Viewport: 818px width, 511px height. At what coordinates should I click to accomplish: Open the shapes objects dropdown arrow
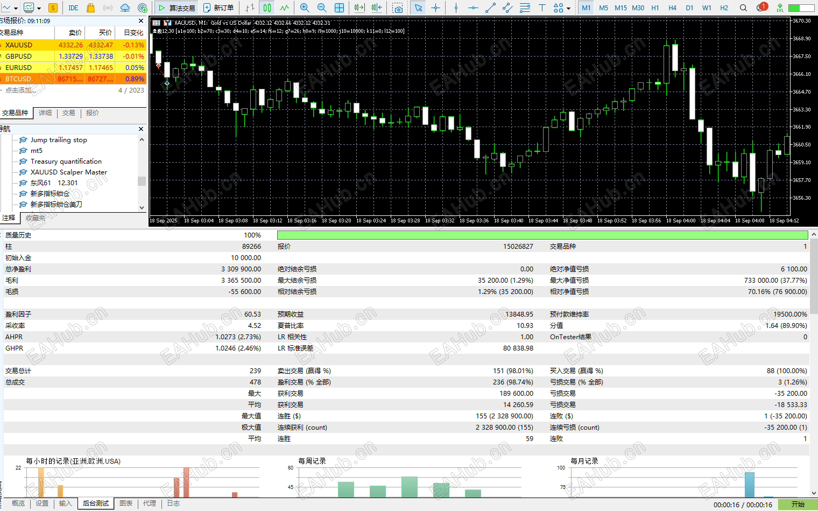(x=568, y=8)
